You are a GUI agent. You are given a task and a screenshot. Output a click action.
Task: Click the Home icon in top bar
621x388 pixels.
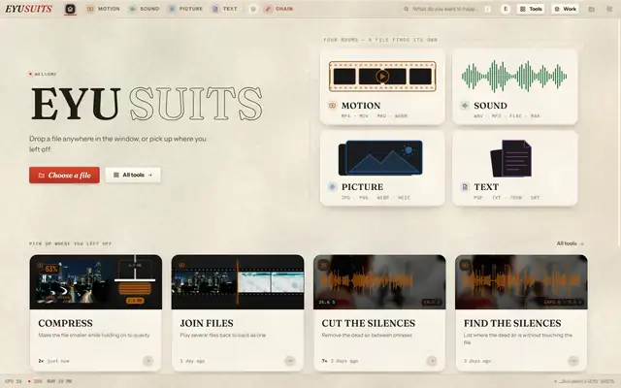point(70,9)
